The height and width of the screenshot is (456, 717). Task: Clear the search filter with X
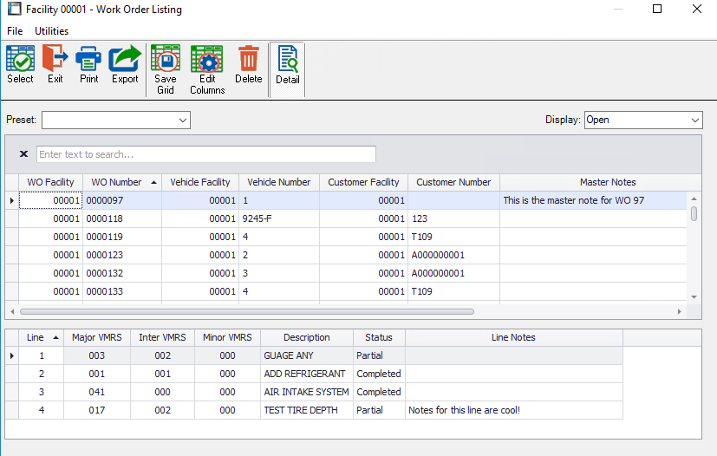(x=23, y=153)
